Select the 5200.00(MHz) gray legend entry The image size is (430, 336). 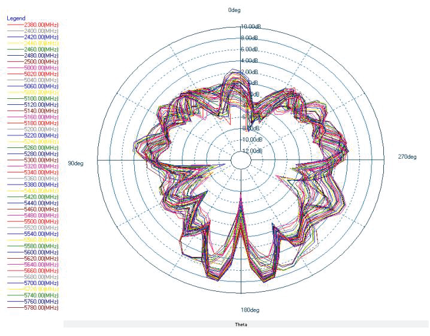[41, 129]
